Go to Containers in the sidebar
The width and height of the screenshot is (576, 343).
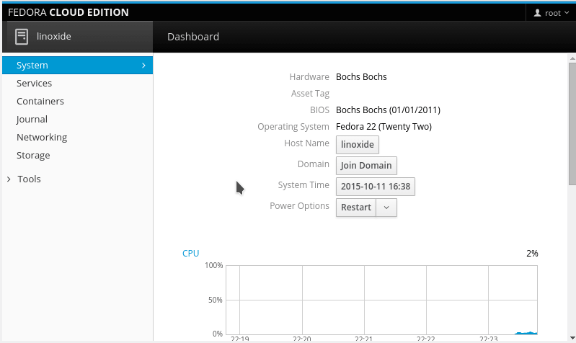[x=40, y=102]
